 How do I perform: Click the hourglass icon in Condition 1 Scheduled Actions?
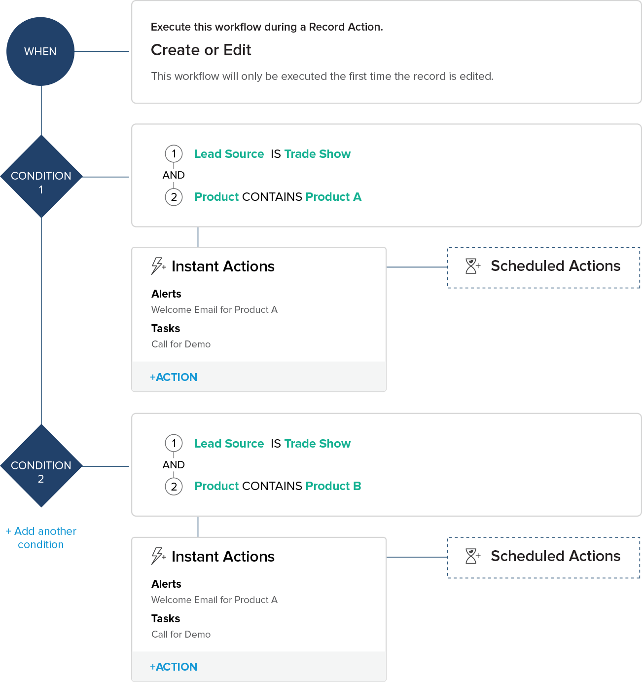[x=472, y=266]
